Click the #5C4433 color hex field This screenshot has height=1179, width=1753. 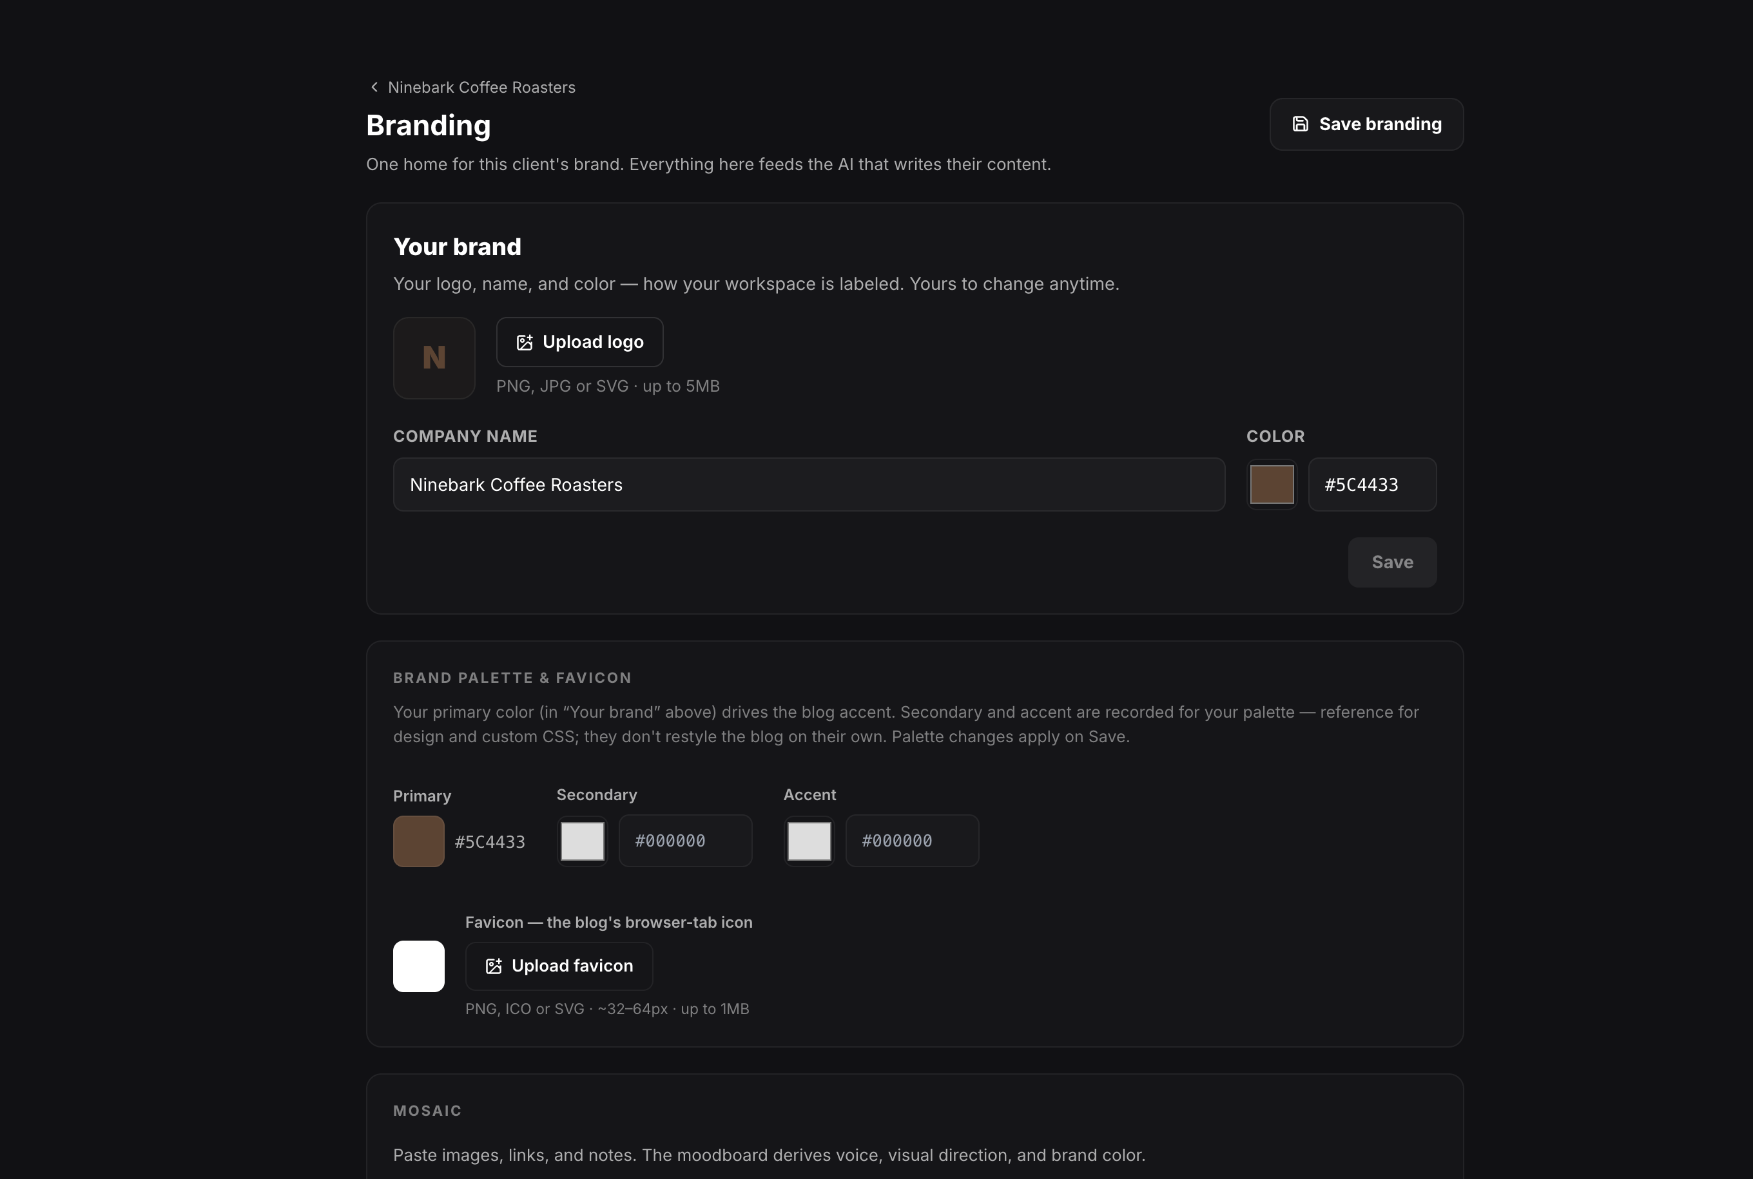(1373, 484)
